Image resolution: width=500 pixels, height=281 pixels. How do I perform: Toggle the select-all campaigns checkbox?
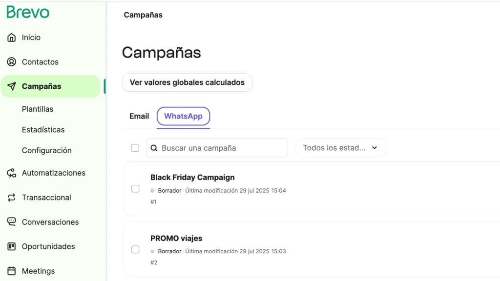coord(135,148)
